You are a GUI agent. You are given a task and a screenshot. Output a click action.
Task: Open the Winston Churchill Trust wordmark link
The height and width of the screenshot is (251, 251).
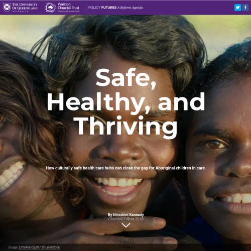[x=68, y=6]
